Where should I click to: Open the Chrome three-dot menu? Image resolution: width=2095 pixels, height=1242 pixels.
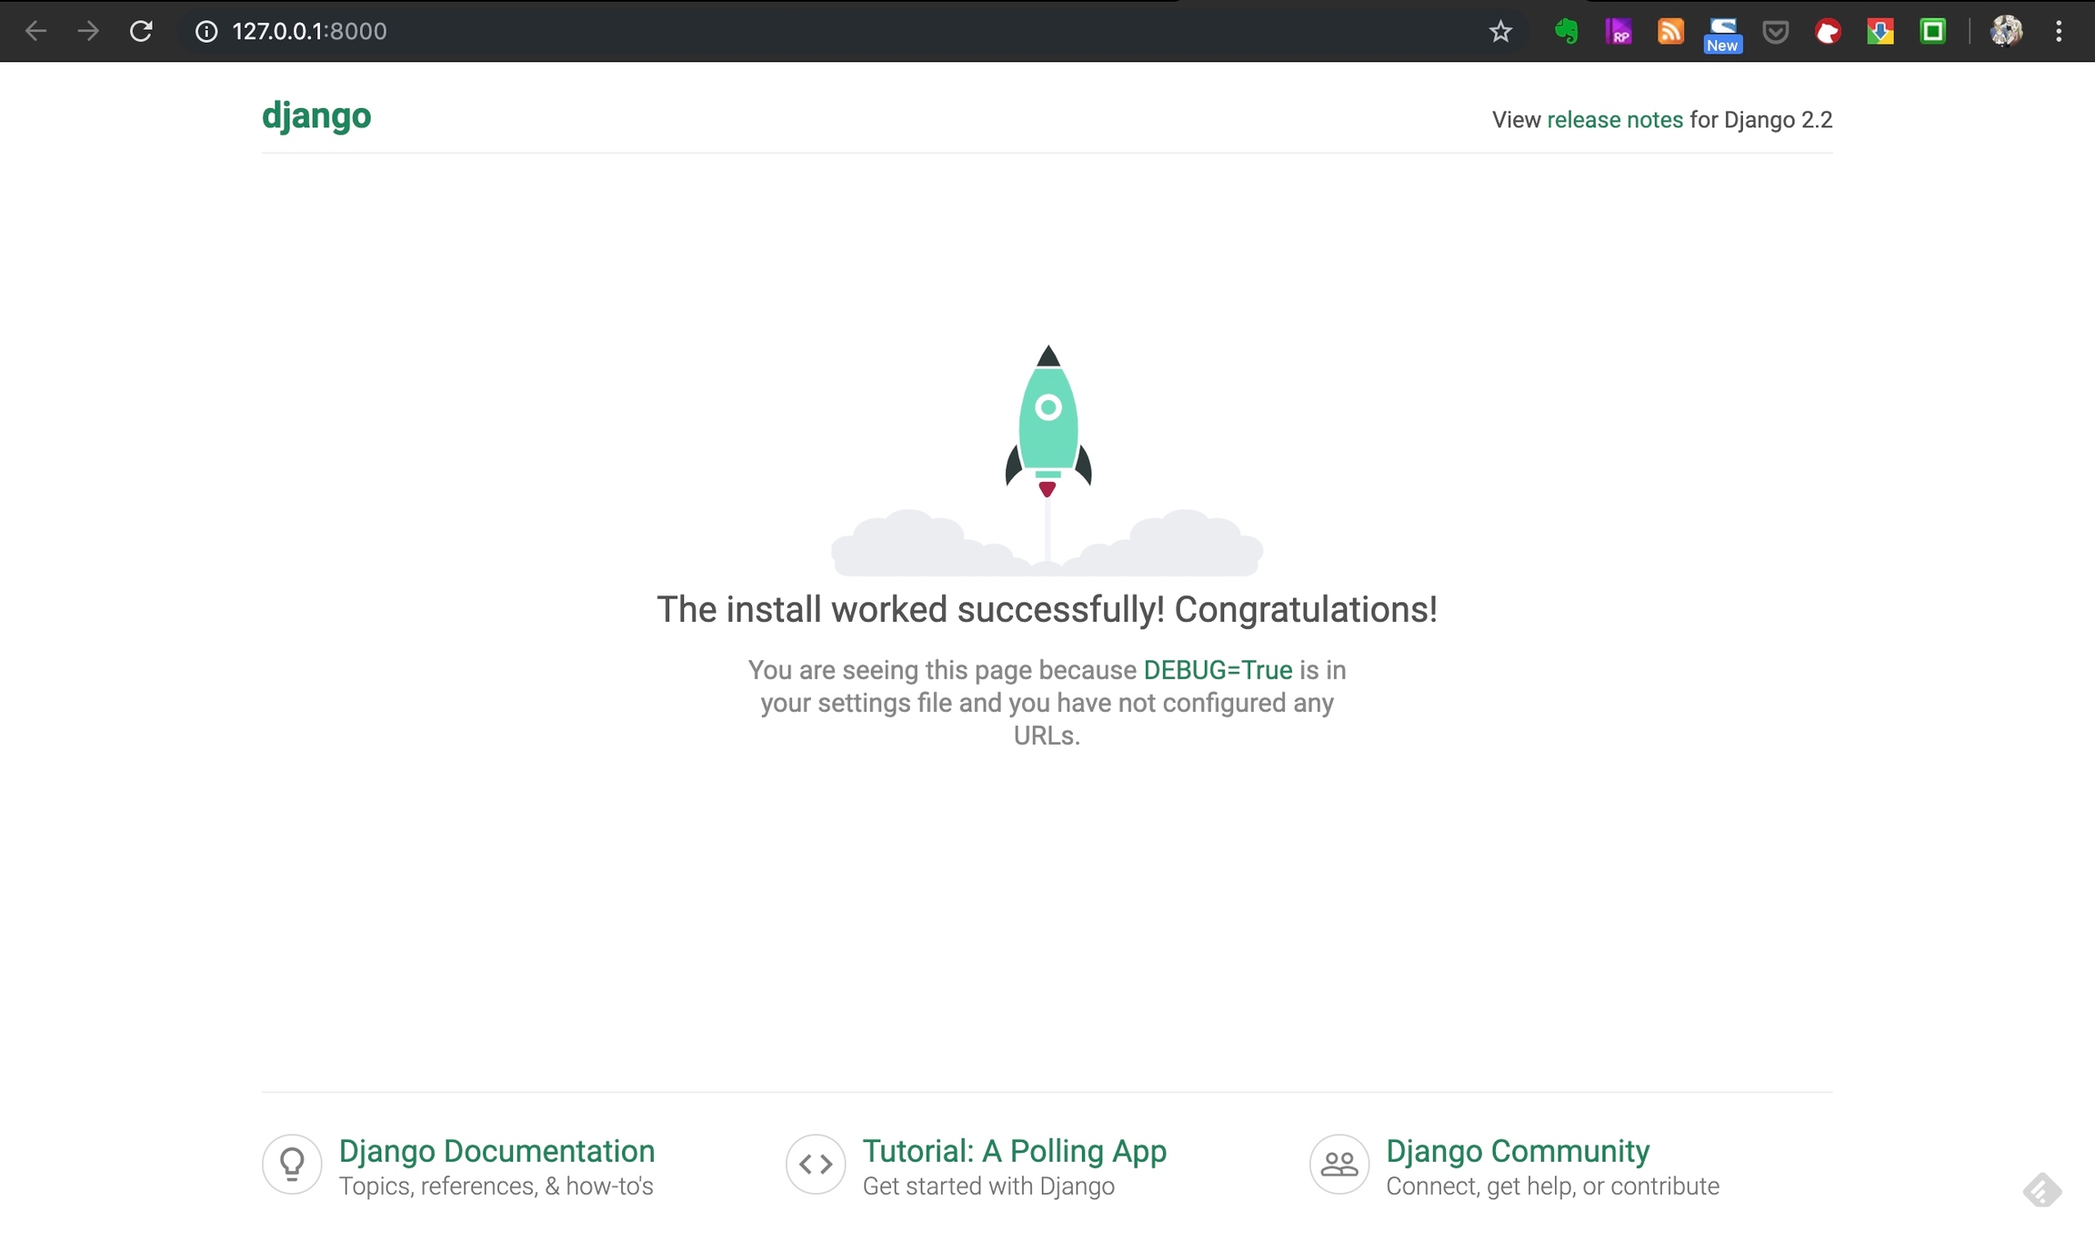tap(2059, 32)
